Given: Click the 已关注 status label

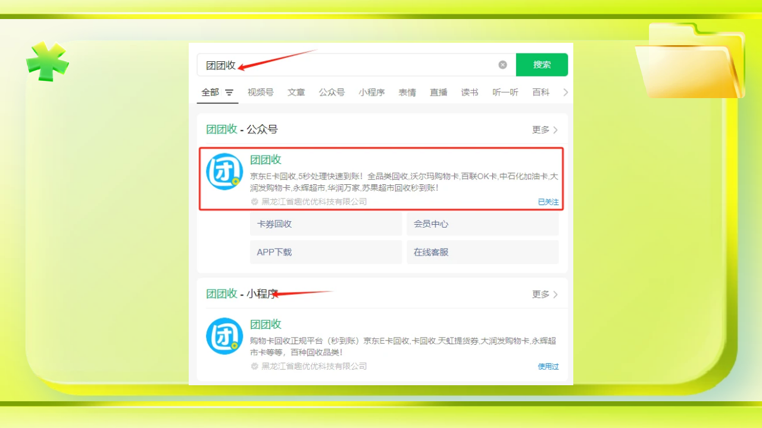Looking at the screenshot, I should 548,202.
